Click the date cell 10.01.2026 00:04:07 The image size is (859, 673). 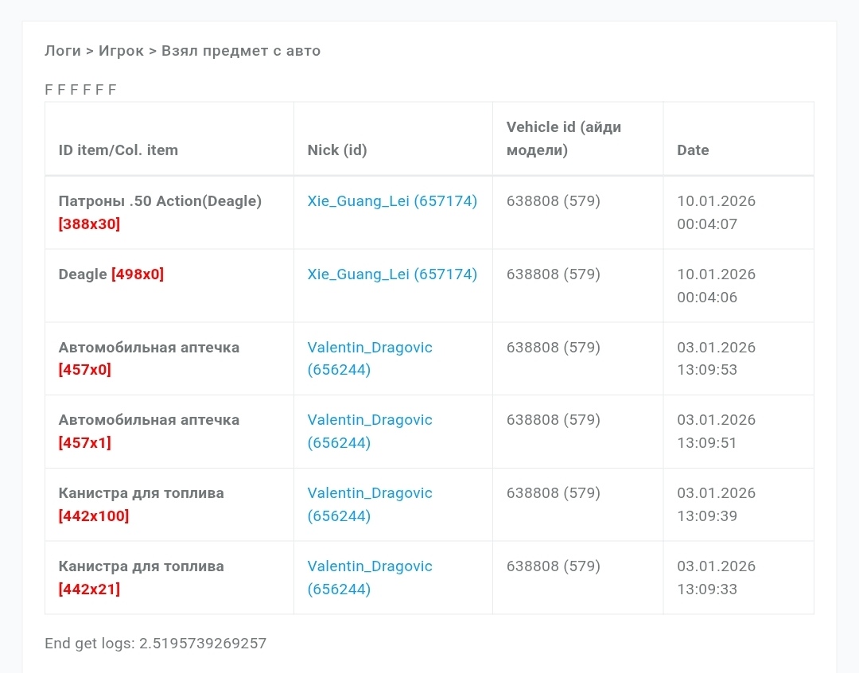[716, 212]
